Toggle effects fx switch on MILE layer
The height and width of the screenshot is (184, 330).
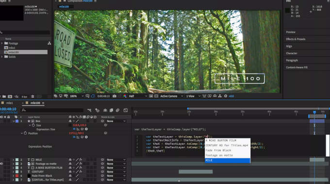pos(81,160)
